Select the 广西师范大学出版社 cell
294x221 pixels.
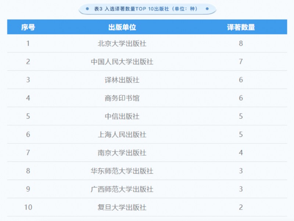click(x=122, y=189)
